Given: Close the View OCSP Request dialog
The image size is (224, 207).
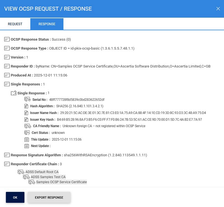Looking at the screenshot, I should (x=218, y=9).
